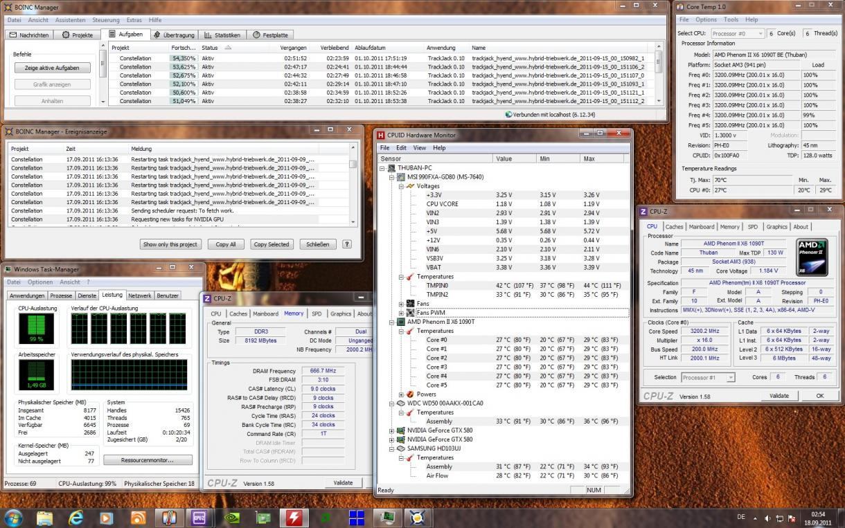Click the blue four-squares taskbar icon
Screen dimensions: 845x528
pyautogui.click(x=356, y=518)
